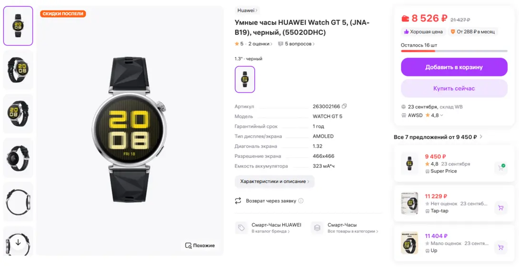The width and height of the screenshot is (519, 267).
Task: Show next thumbnails with the down arrow
Action: 18,242
